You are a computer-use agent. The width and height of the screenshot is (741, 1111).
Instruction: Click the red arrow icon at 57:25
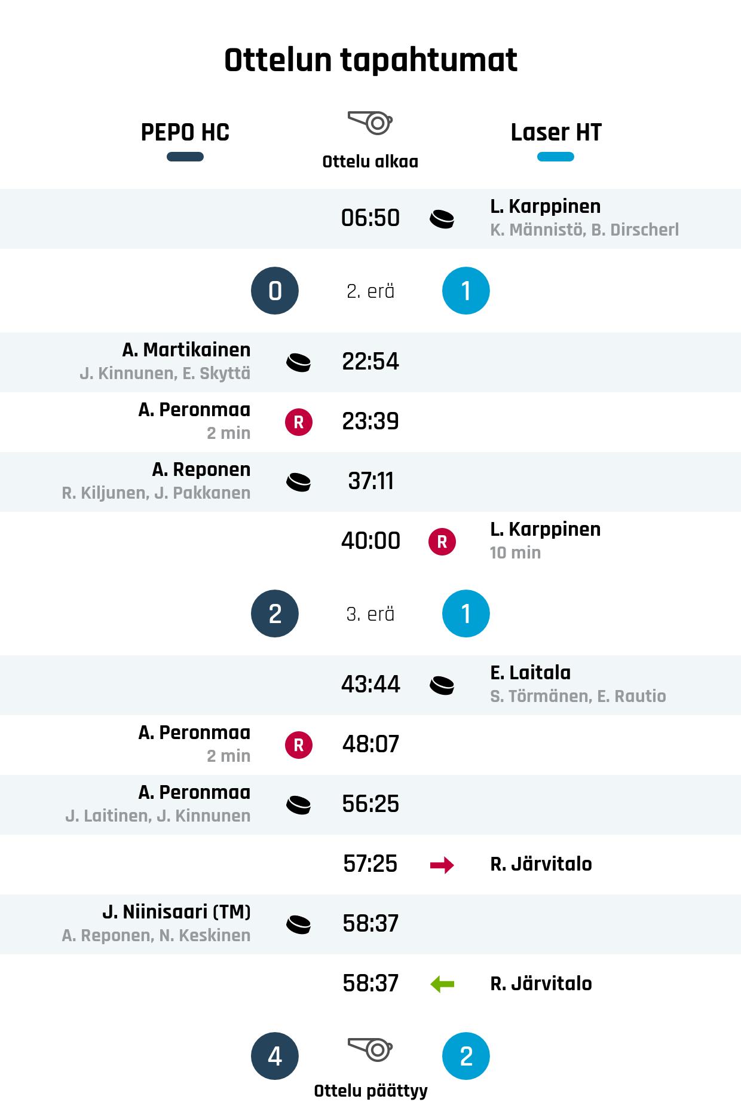tap(442, 865)
